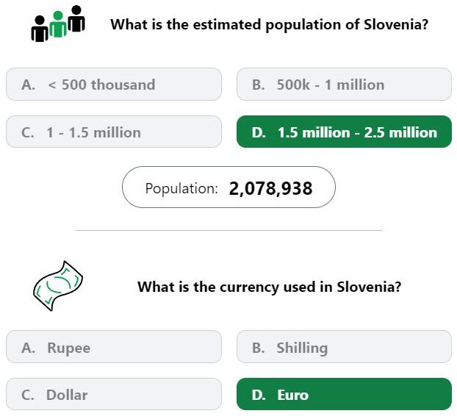The image size is (457, 419).
Task: Click the three-people population icon
Action: click(x=58, y=24)
